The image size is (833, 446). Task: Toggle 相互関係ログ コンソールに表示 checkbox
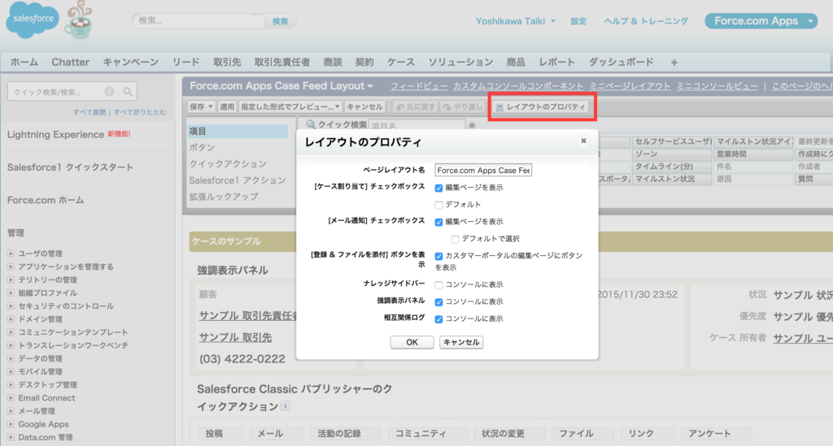point(438,318)
